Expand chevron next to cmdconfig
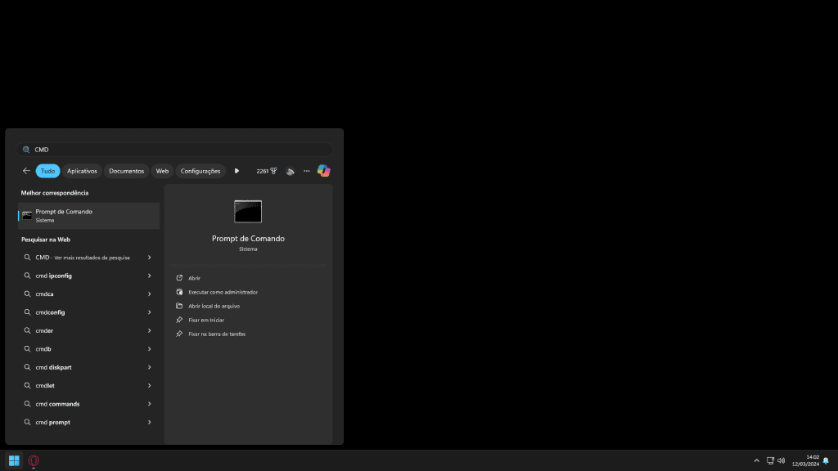Screen dimensions: 838x471 coord(150,312)
